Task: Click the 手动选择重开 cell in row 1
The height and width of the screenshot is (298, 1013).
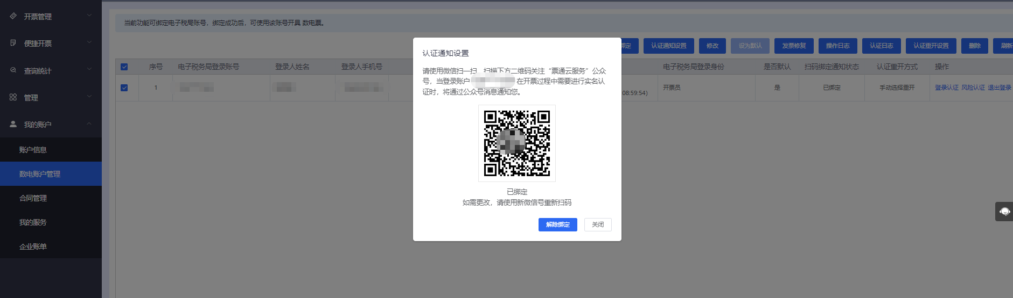Action: [897, 88]
